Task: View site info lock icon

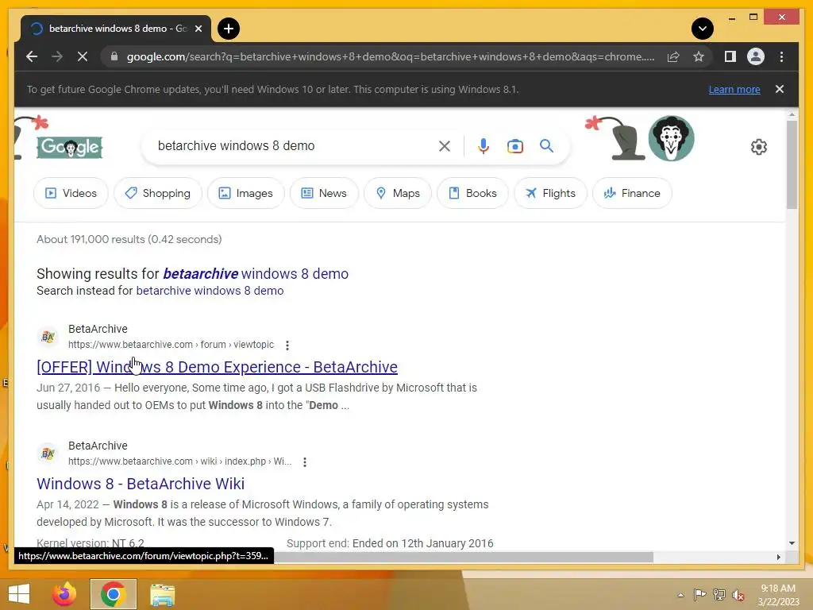Action: (114, 56)
